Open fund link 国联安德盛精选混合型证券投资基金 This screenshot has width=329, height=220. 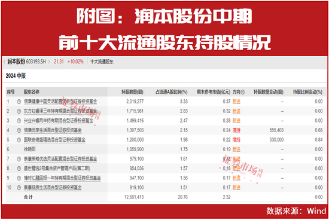click(54, 140)
